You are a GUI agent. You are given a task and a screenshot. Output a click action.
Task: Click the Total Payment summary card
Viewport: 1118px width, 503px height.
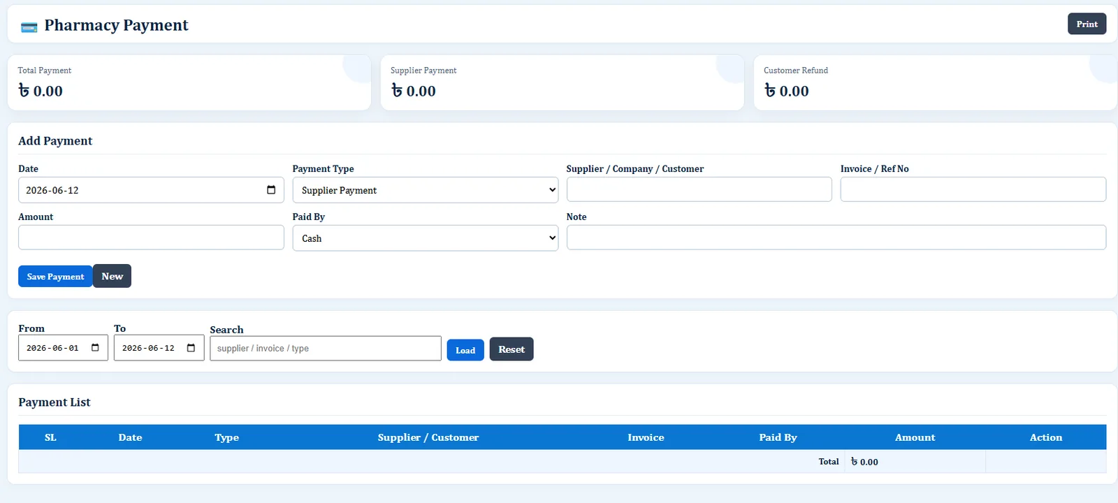(x=189, y=82)
